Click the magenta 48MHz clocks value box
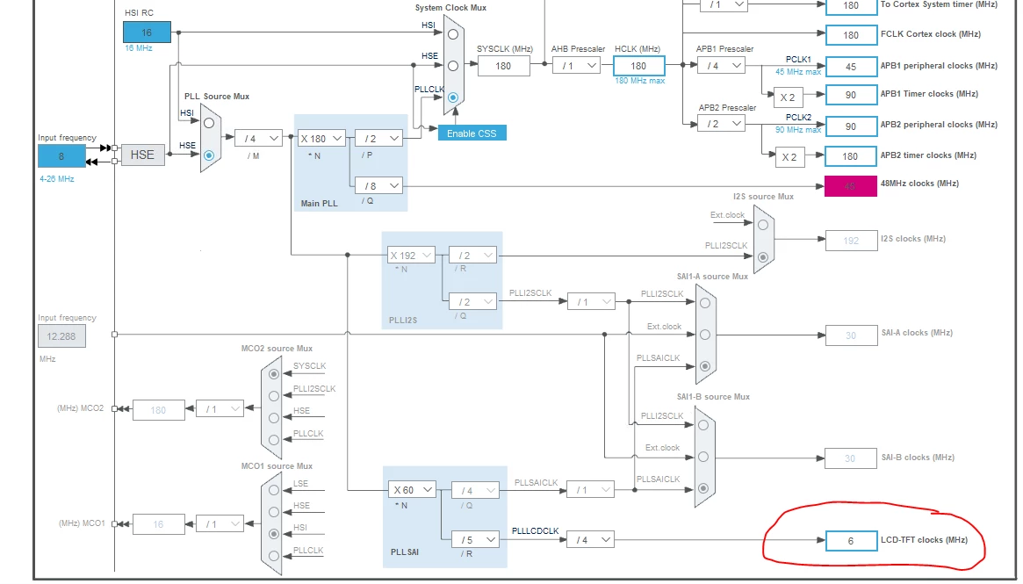The width and height of the screenshot is (1023, 584). point(851,186)
